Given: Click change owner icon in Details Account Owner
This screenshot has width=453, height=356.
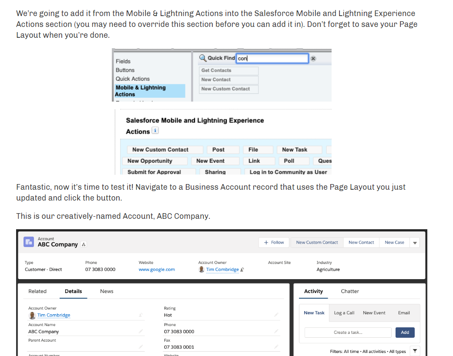Looking at the screenshot, I should pyautogui.click(x=141, y=315).
